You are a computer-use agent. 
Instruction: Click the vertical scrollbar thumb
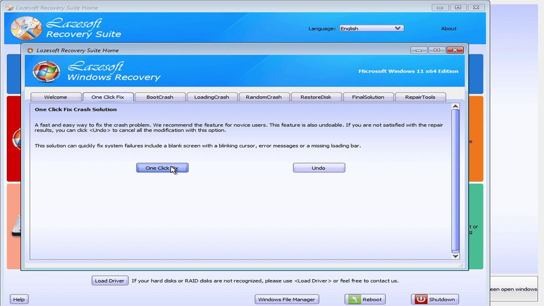[456, 181]
